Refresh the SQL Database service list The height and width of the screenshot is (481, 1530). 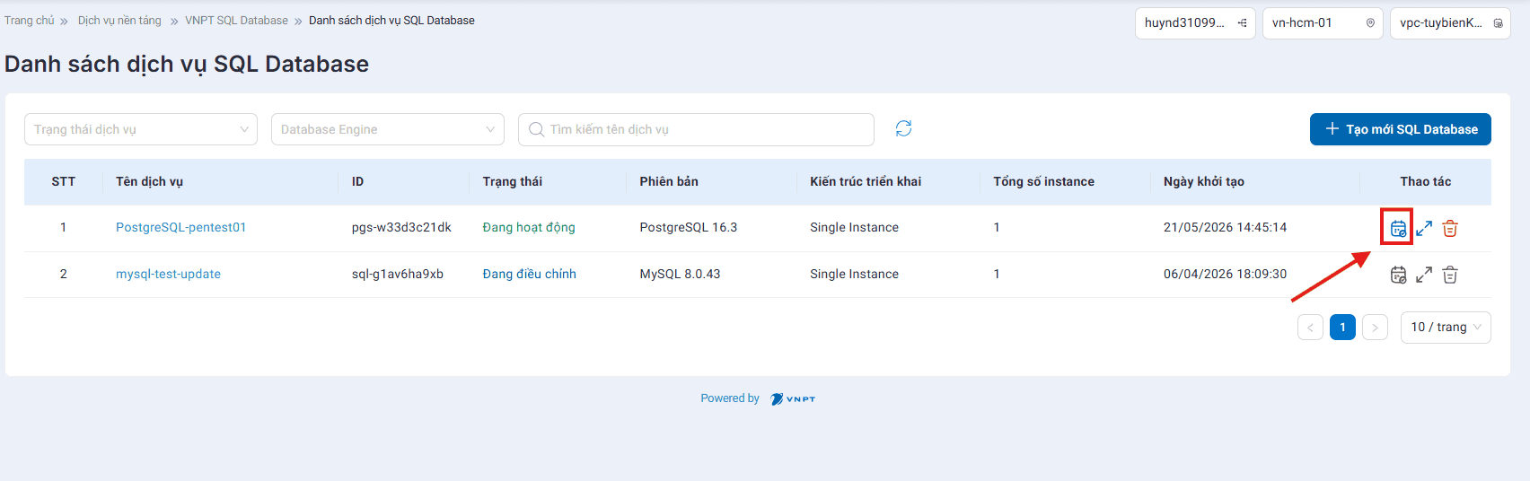click(x=903, y=128)
